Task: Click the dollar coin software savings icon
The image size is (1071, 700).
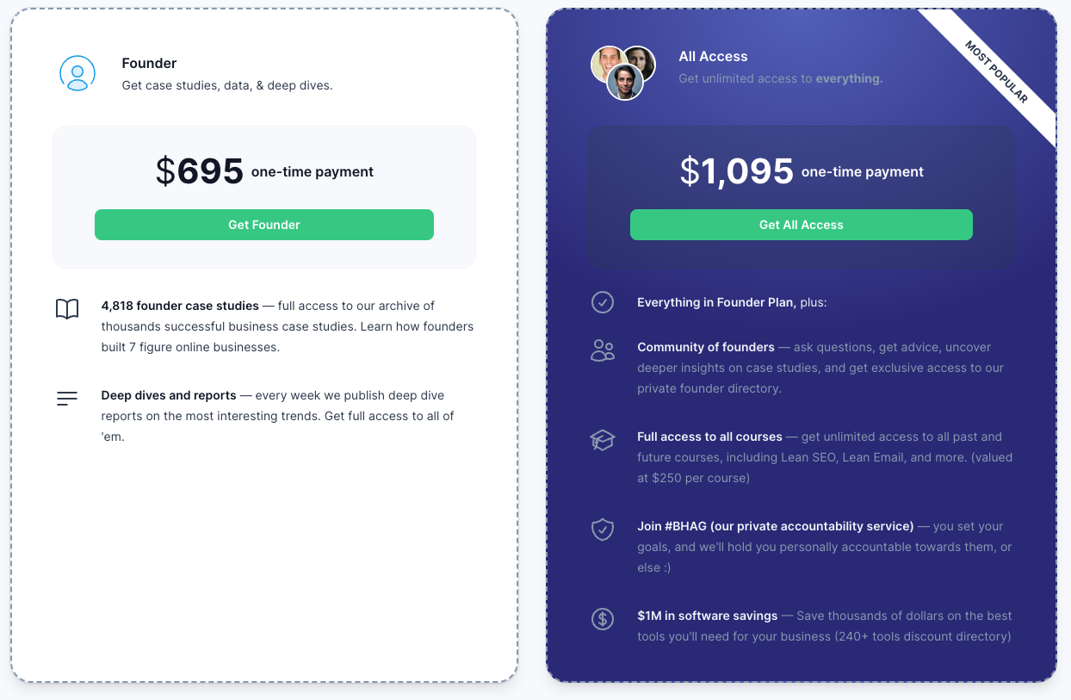Action: point(603,619)
